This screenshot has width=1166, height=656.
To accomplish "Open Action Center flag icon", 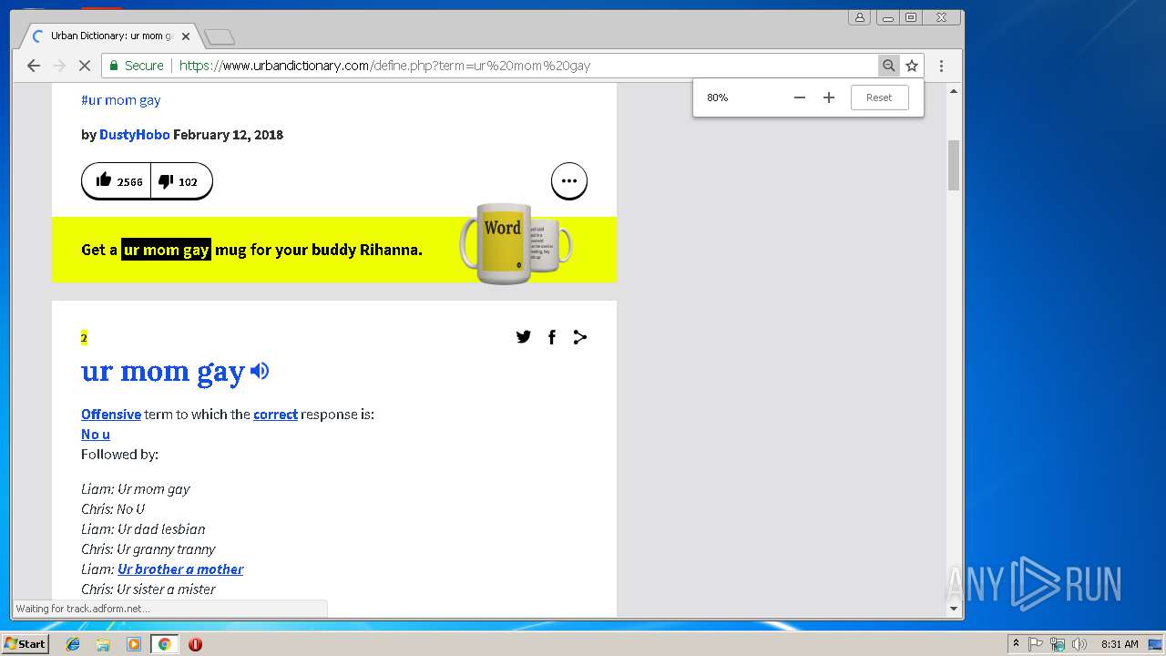I will (x=1036, y=644).
